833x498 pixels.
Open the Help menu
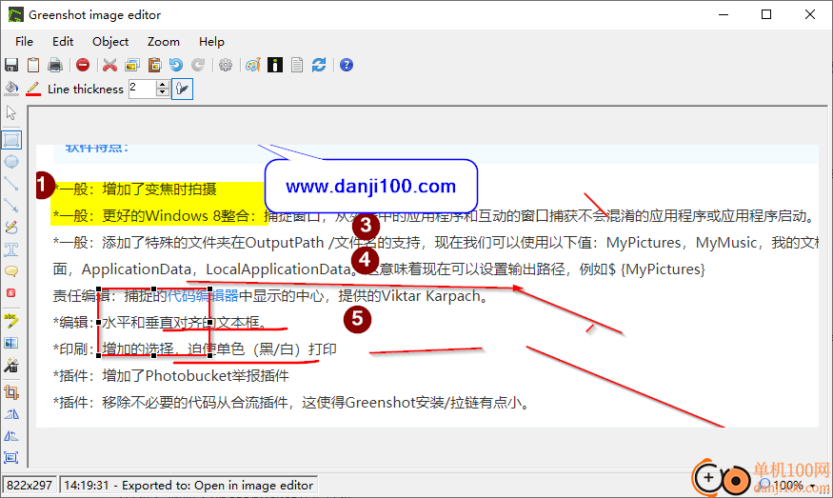tap(211, 42)
